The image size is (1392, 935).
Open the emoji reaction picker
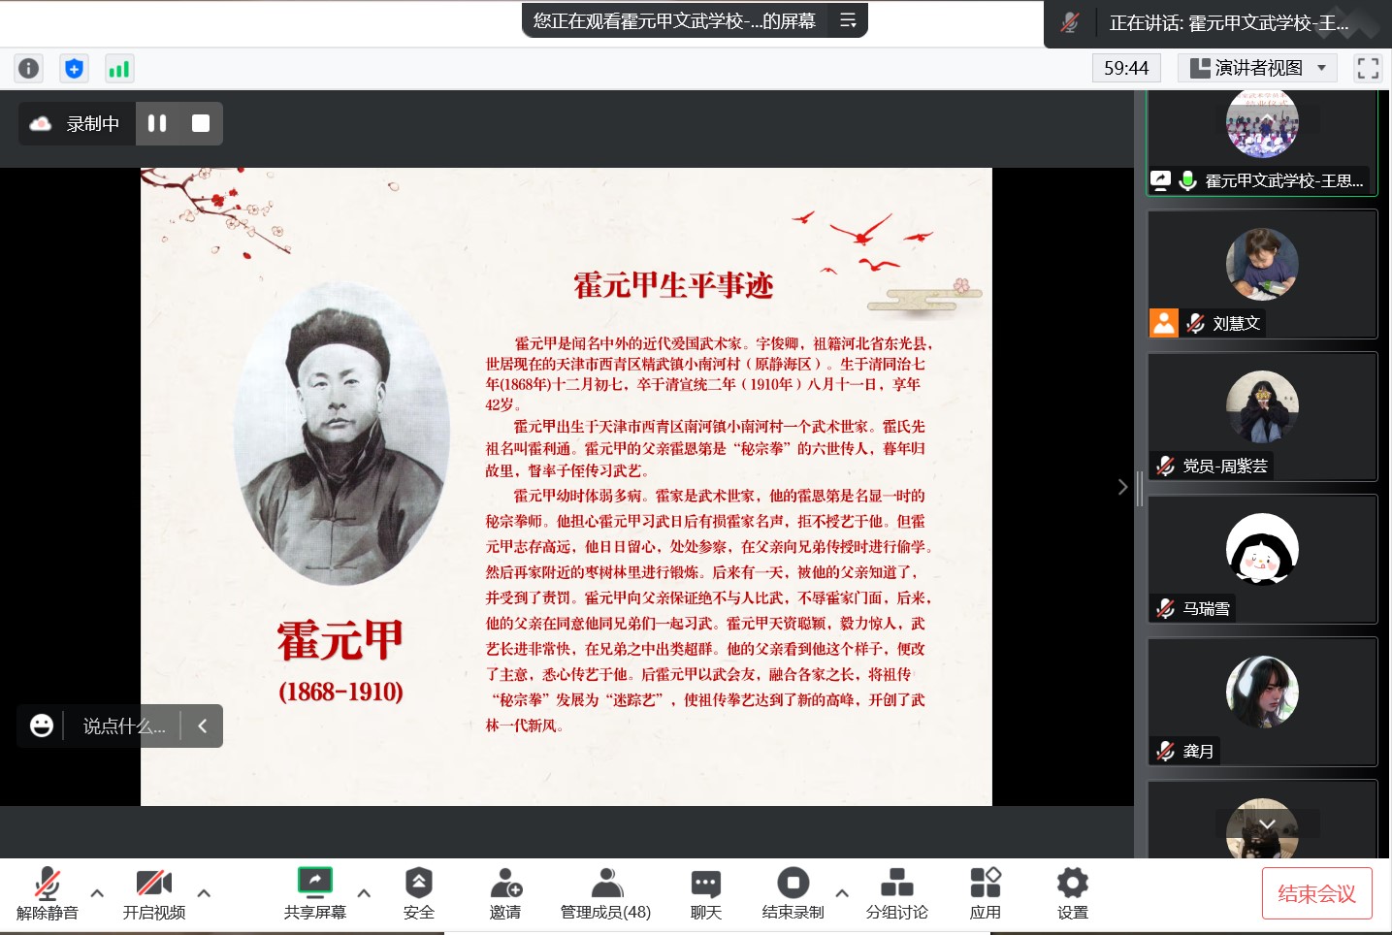tap(41, 725)
